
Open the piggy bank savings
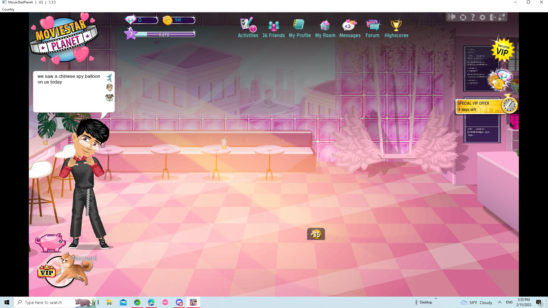pyautogui.click(x=50, y=243)
